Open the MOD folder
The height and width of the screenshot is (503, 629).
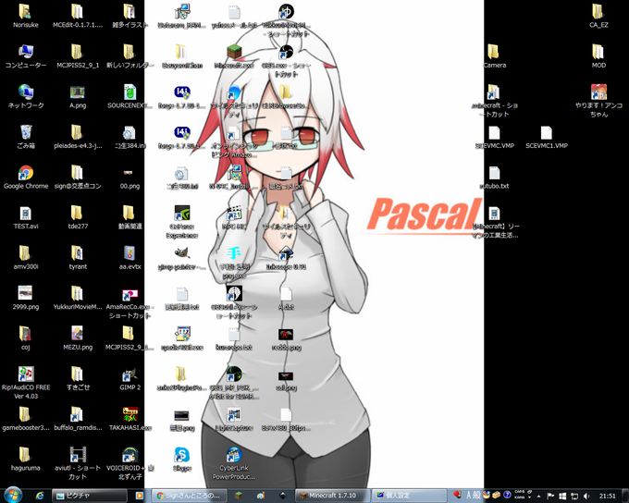[x=598, y=56]
